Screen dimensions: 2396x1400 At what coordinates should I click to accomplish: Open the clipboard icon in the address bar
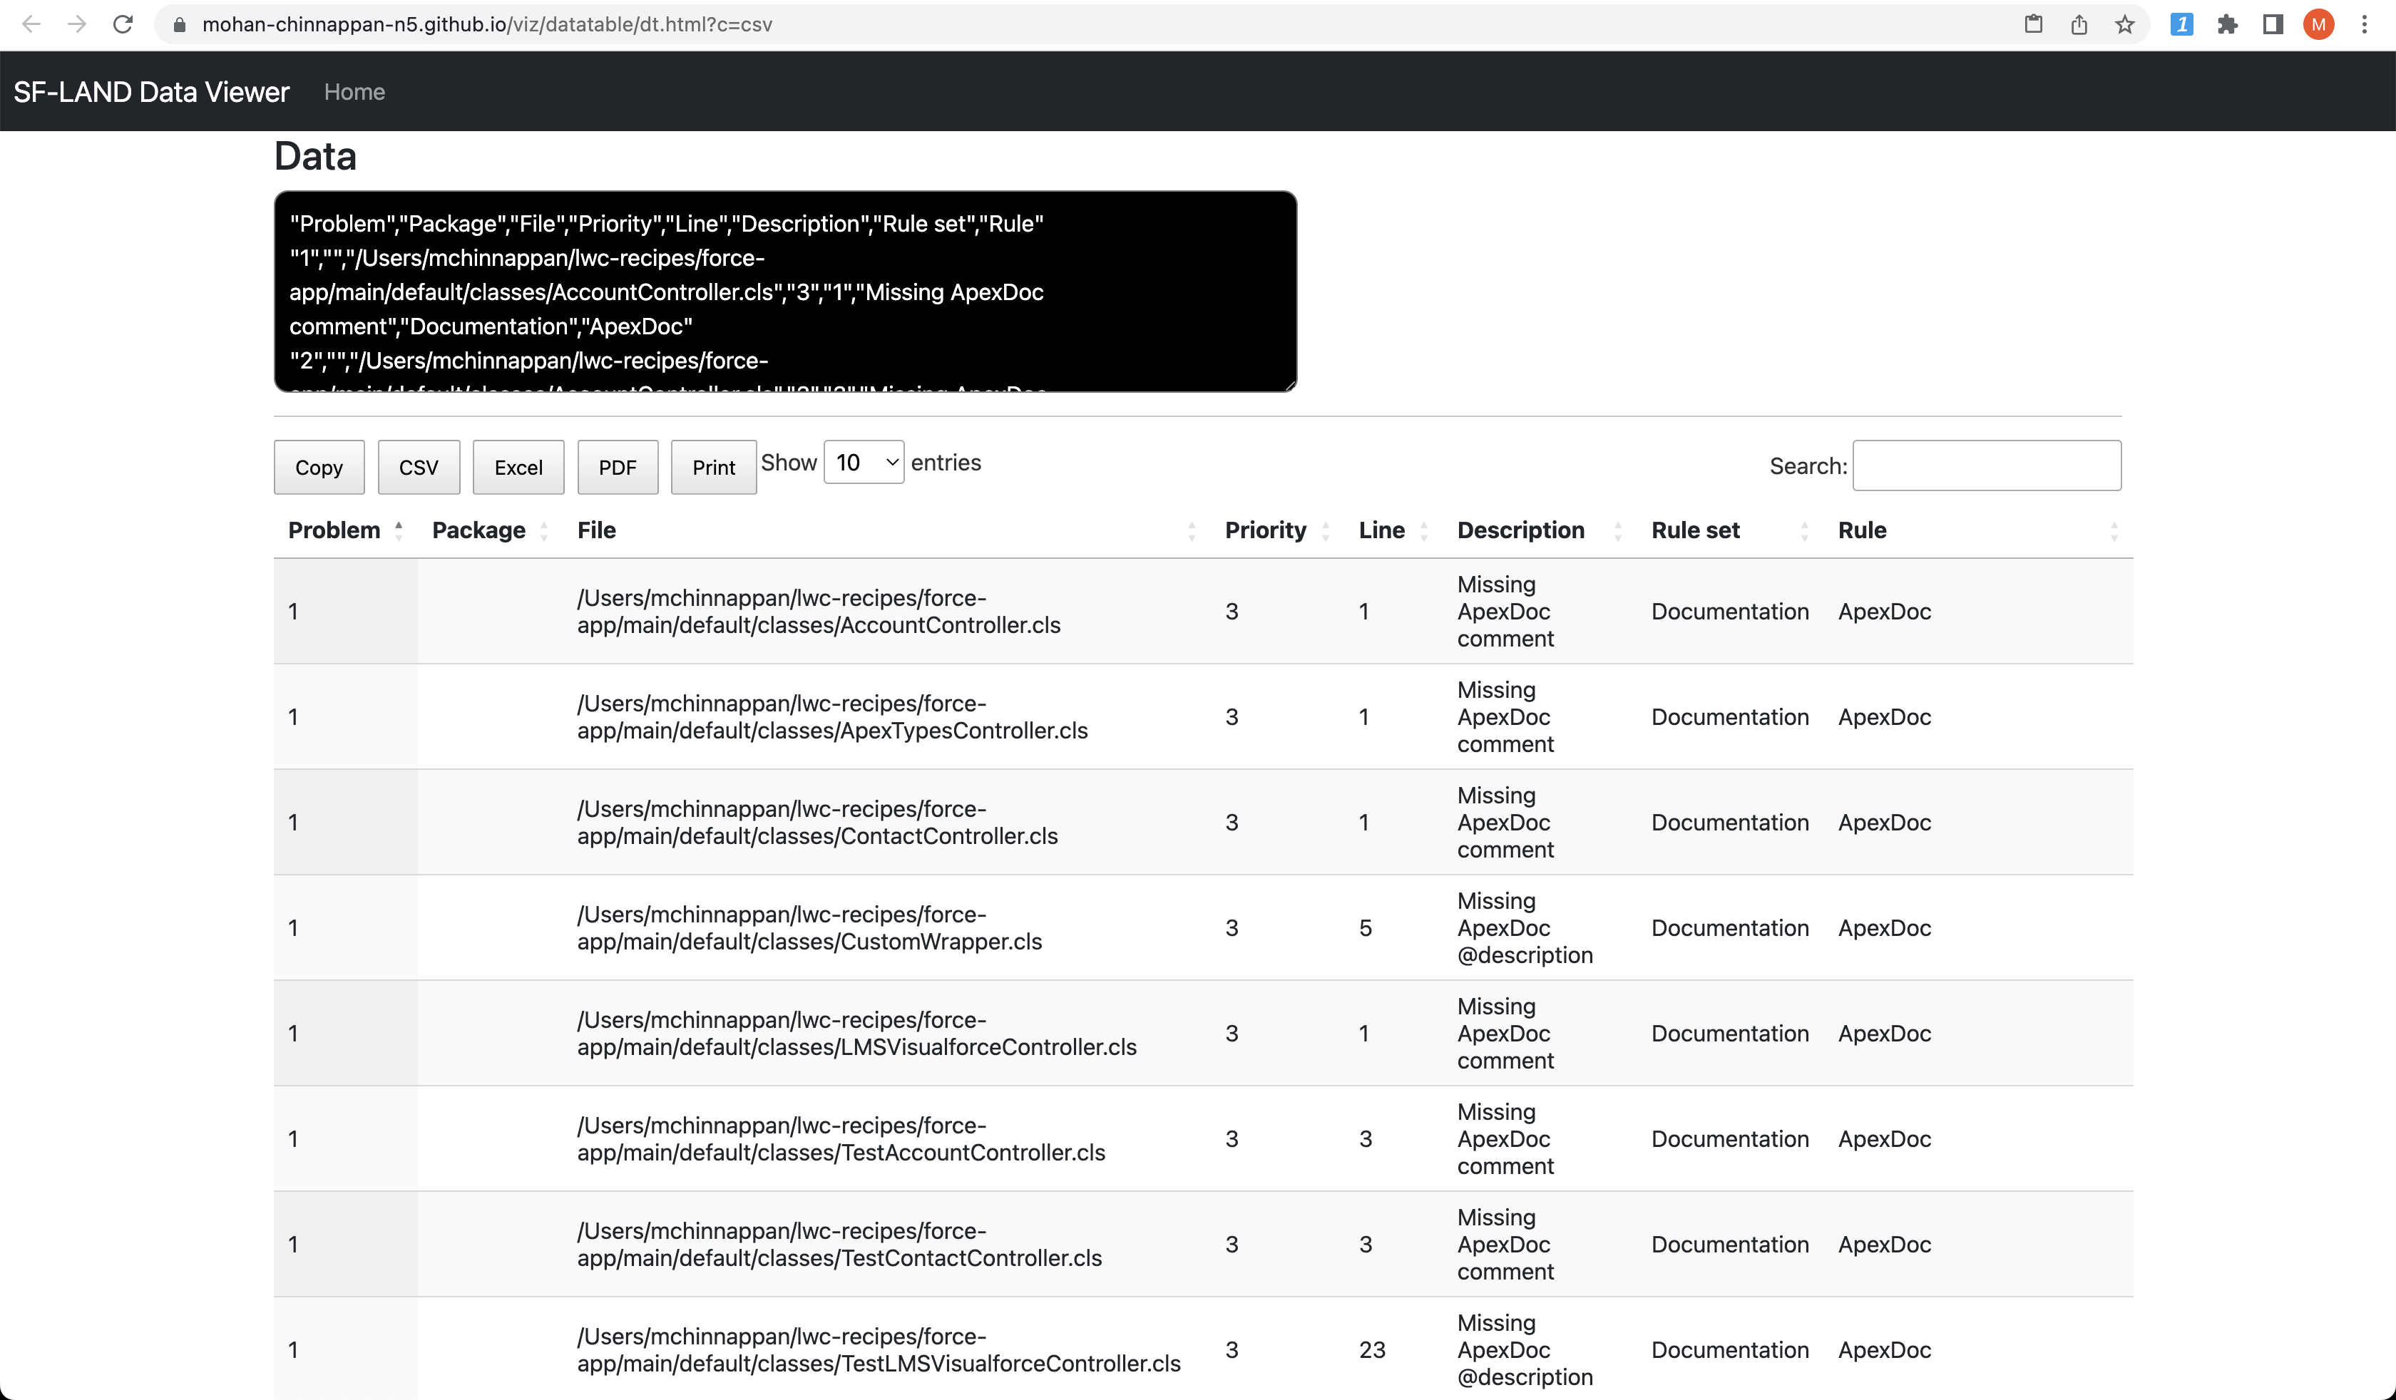click(2034, 25)
